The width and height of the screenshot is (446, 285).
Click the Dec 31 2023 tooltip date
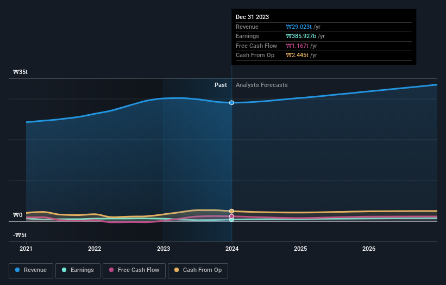(x=252, y=17)
